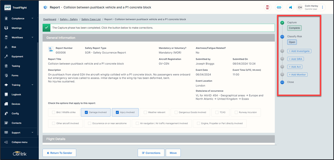Enable the Bird / Wildlife strike checkbox
The height and width of the screenshot is (160, 334).
click(x=54, y=112)
